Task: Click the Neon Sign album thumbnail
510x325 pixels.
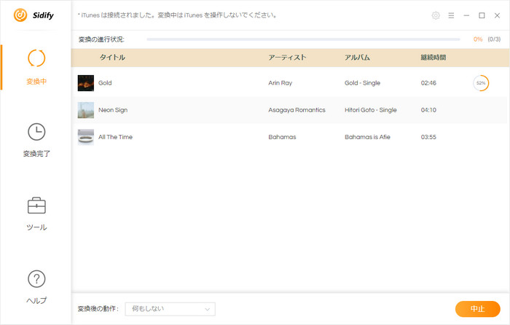Action: click(86, 110)
